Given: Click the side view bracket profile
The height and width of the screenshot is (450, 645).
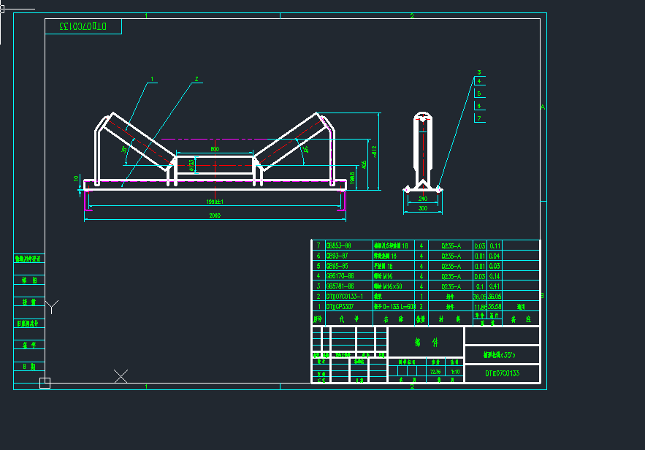Looking at the screenshot, I should pos(421,150).
